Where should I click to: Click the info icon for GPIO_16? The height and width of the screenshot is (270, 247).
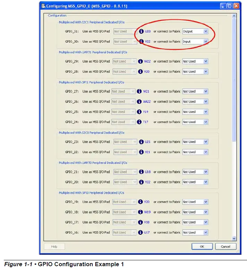(x=140, y=233)
